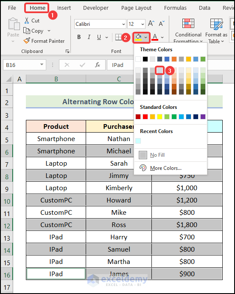Select standard yellow color swatch
This screenshot has height=294, width=235.
click(159, 117)
